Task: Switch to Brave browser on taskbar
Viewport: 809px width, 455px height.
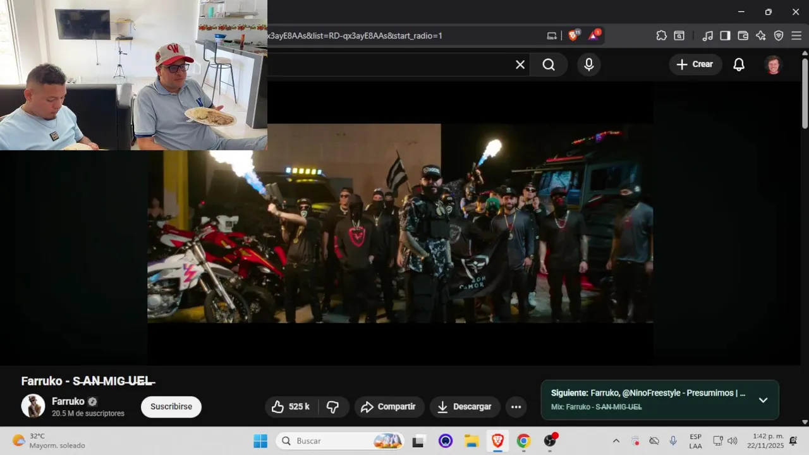Action: point(497,441)
